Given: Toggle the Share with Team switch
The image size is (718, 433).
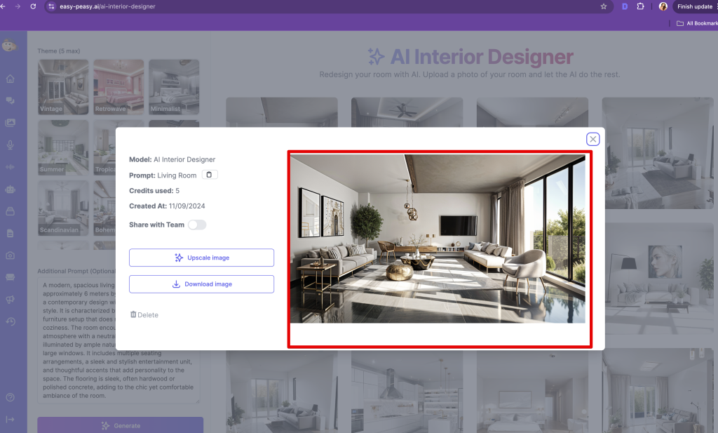Looking at the screenshot, I should point(197,225).
